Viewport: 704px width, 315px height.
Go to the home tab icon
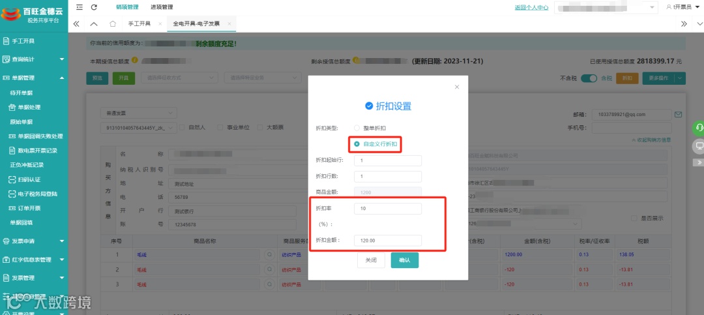[113, 24]
